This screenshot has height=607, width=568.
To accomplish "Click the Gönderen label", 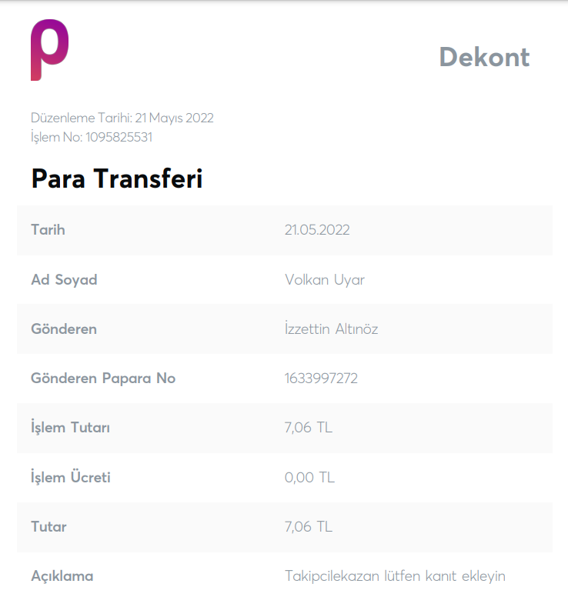I will [64, 329].
